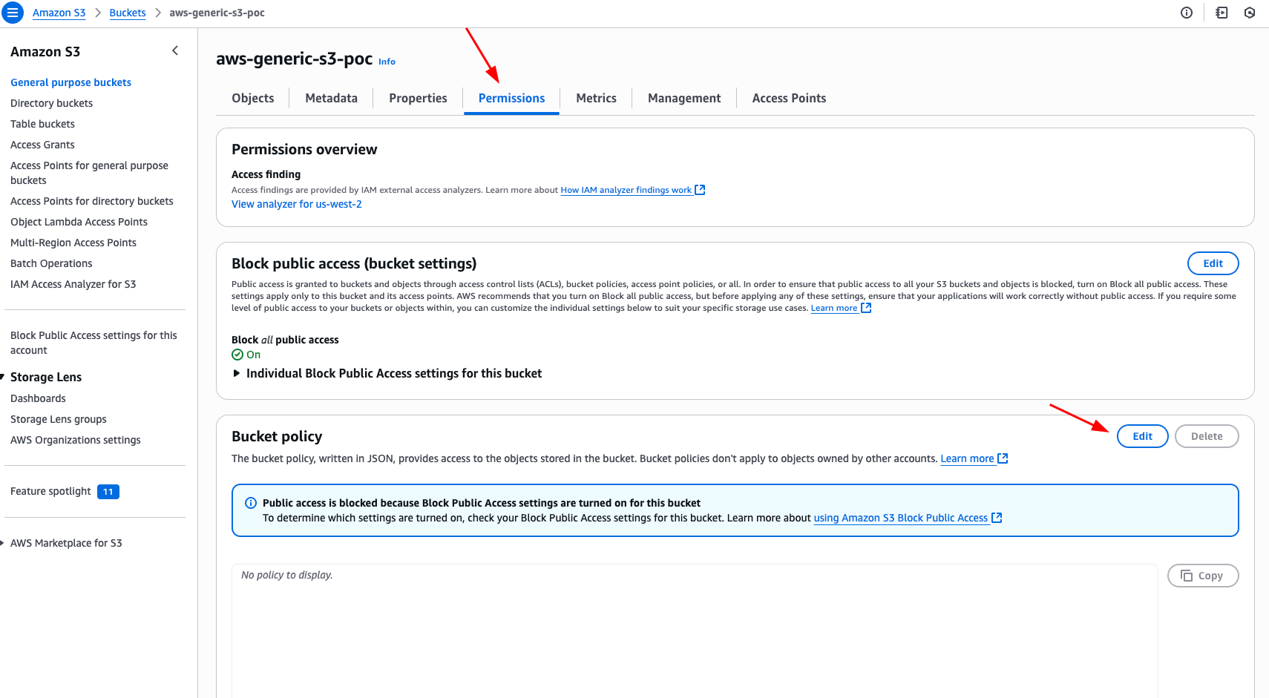The width and height of the screenshot is (1269, 698).
Task: Expand AWS Marketplace for S3
Action: [3, 543]
